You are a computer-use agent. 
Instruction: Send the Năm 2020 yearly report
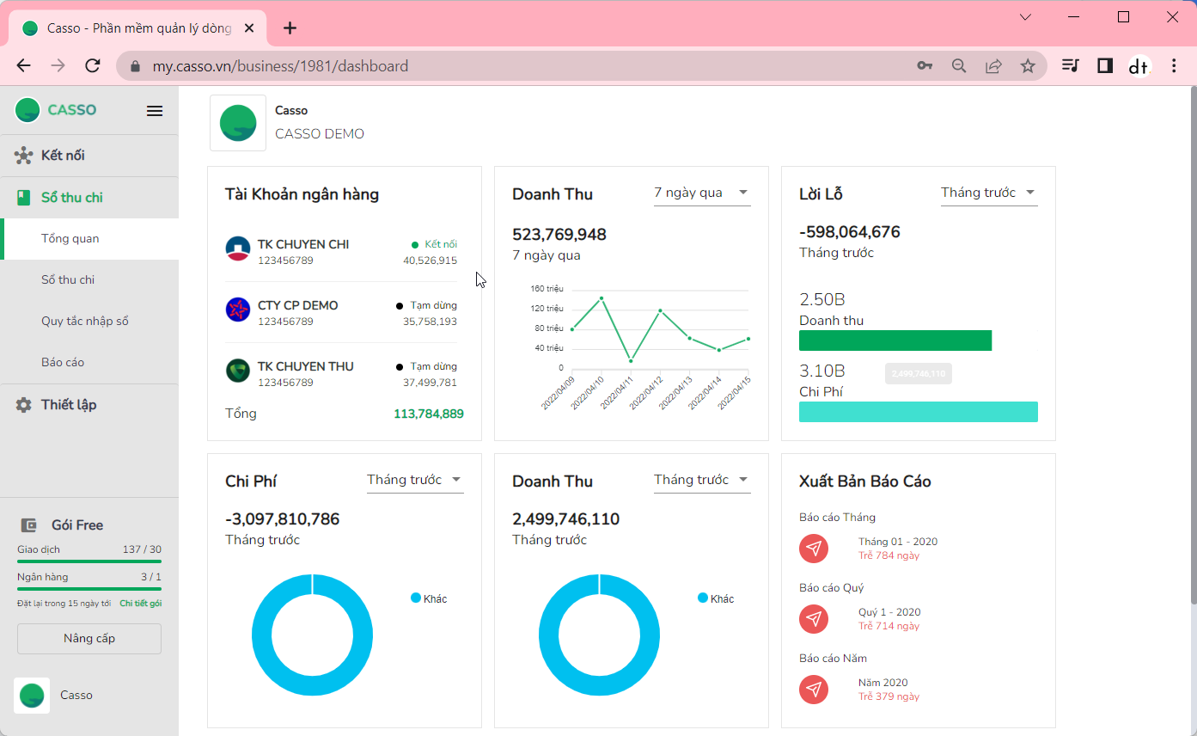point(814,690)
